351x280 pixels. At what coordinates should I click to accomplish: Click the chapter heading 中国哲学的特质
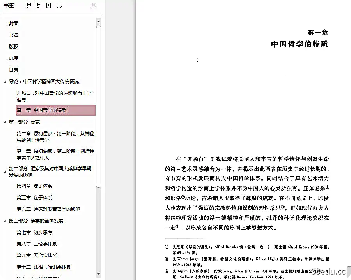tap(300, 44)
